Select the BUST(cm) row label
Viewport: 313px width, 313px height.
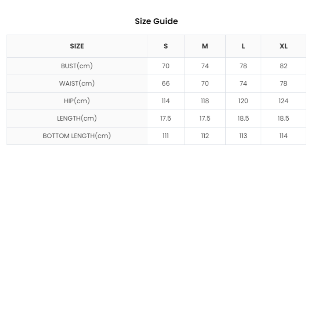point(77,66)
